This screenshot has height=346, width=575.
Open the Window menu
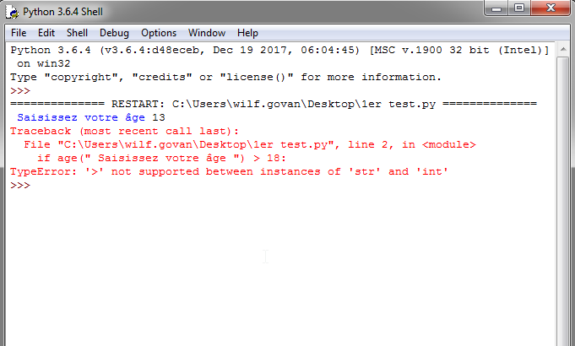(x=207, y=33)
